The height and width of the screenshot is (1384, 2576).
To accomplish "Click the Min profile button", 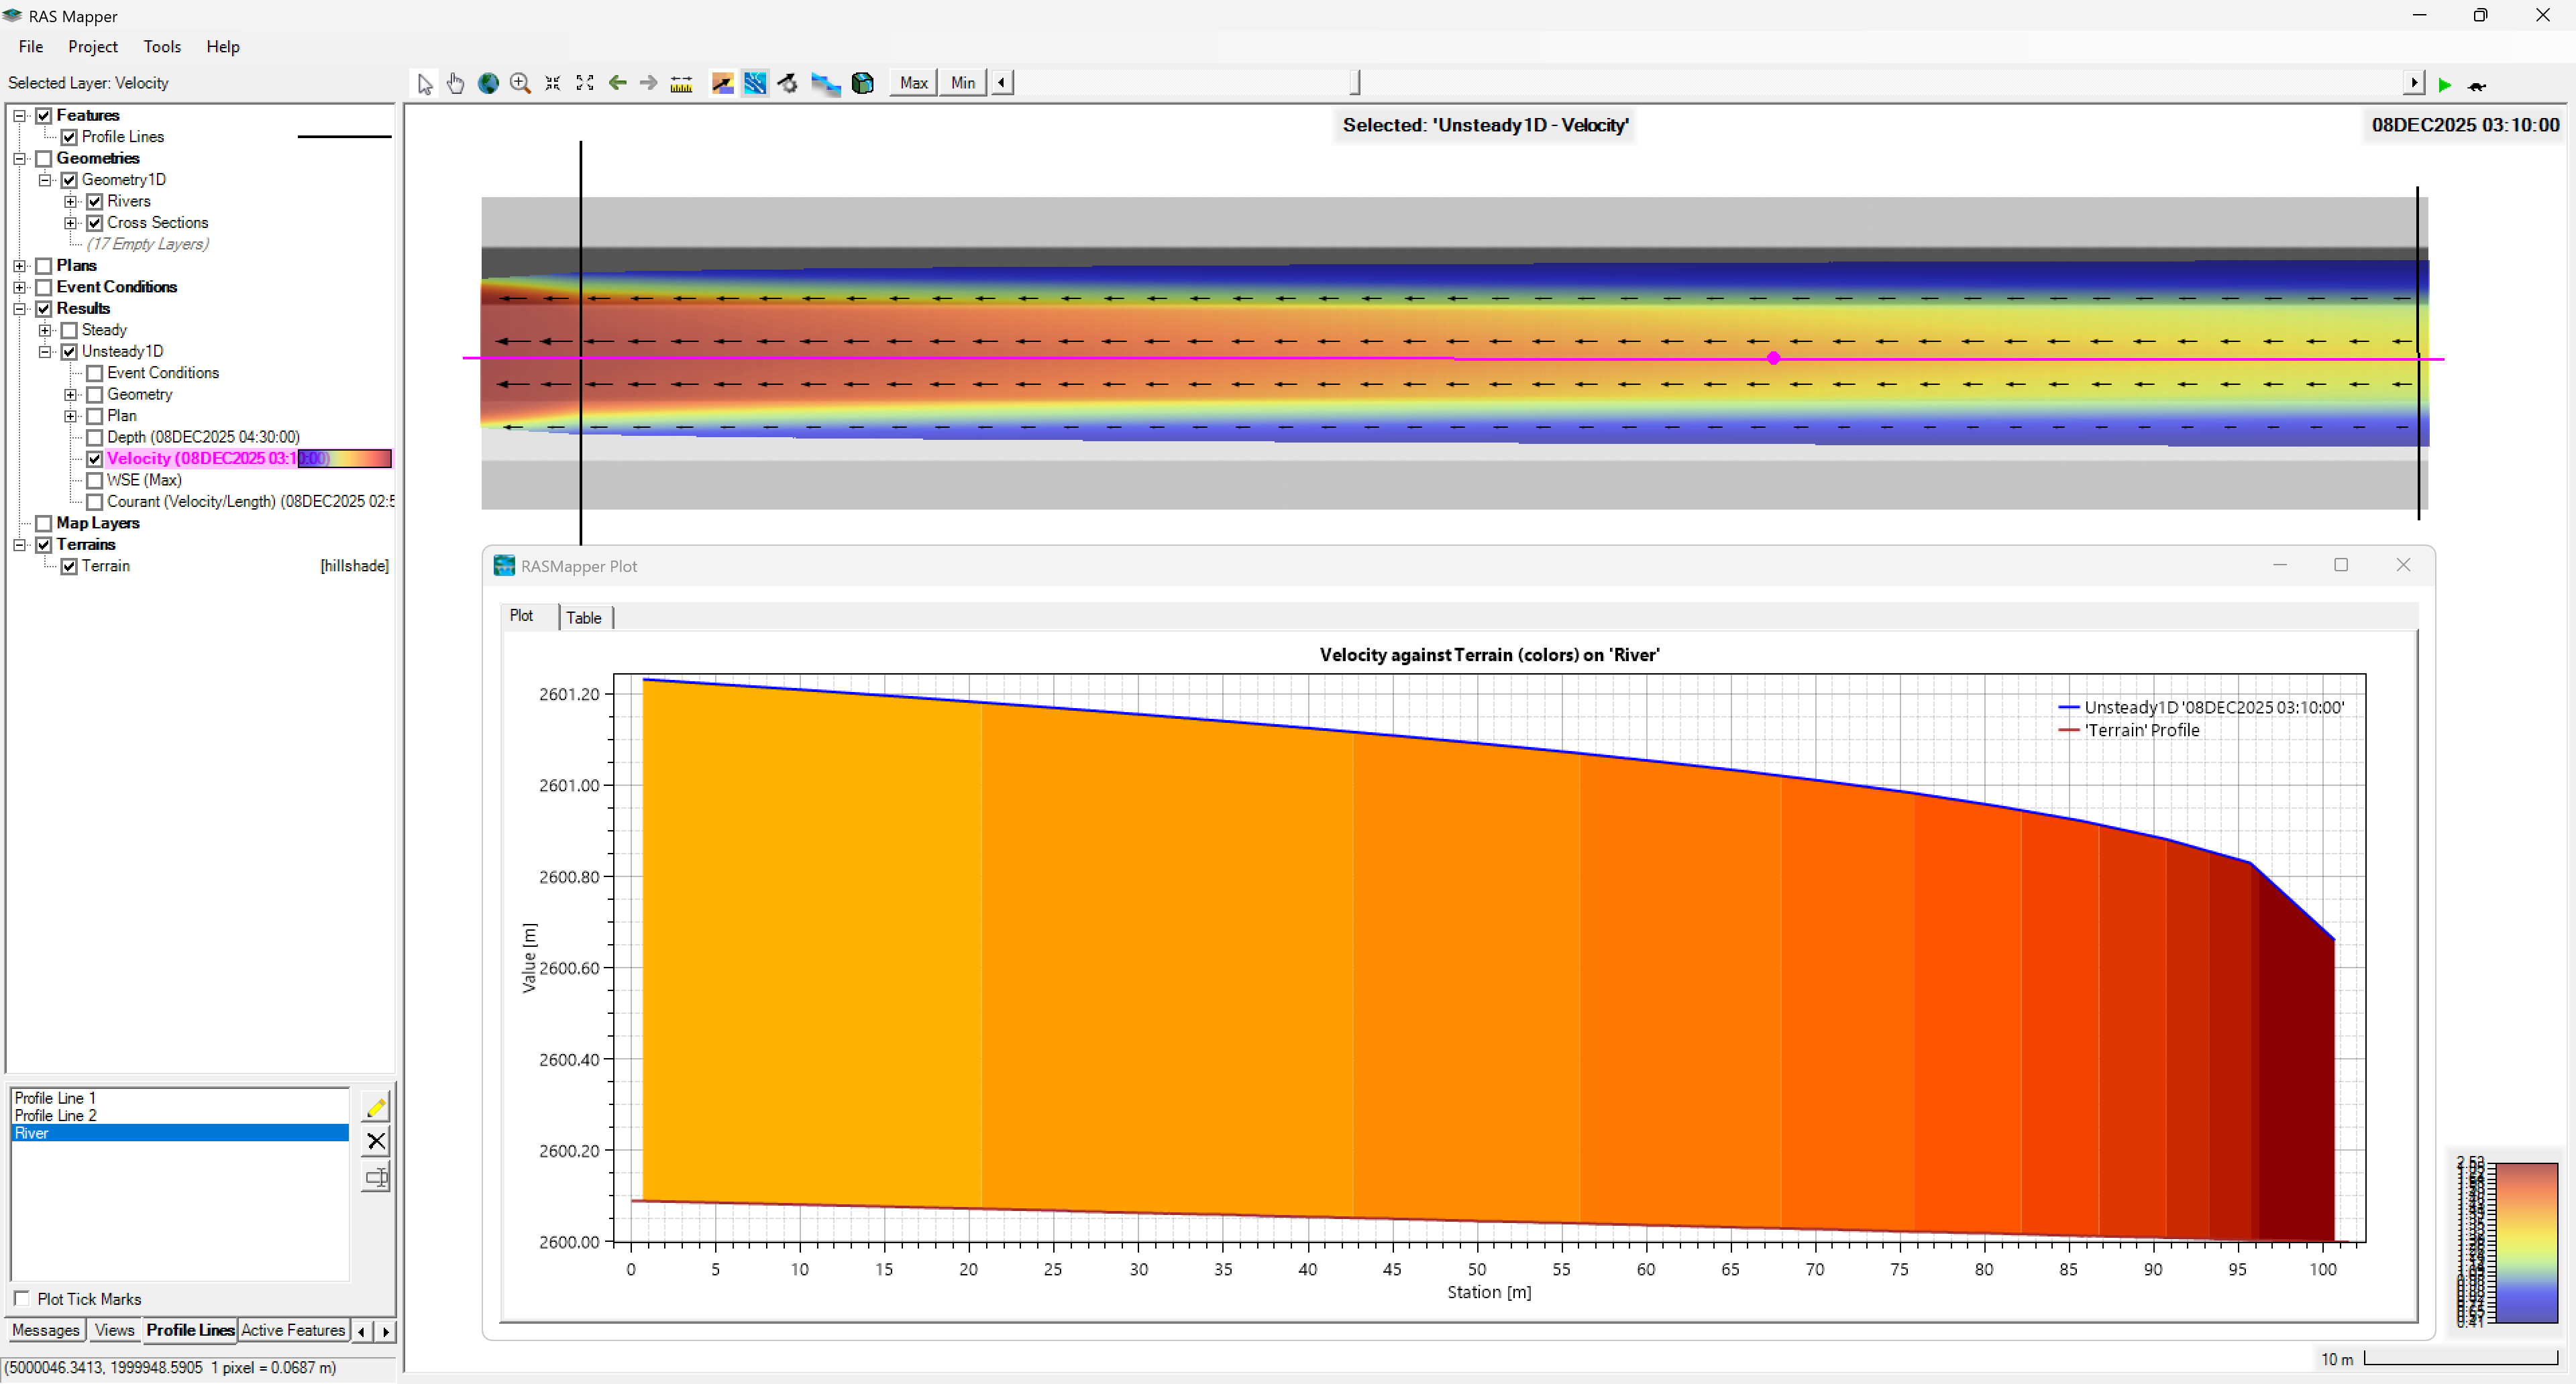I will pos(963,83).
